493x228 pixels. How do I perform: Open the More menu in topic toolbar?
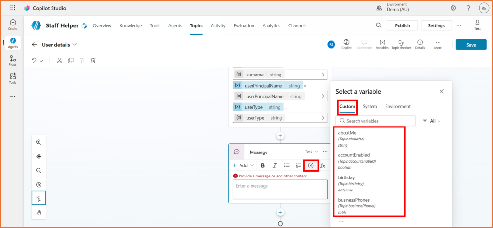[x=438, y=45]
